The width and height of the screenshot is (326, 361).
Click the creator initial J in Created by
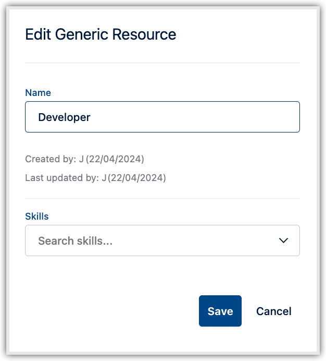coord(81,159)
